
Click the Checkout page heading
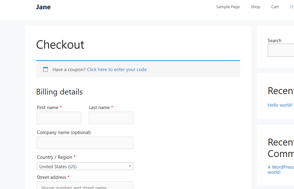click(60, 45)
